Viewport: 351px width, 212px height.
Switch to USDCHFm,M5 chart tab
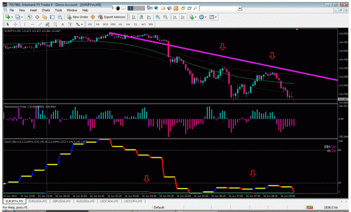(x=133, y=201)
